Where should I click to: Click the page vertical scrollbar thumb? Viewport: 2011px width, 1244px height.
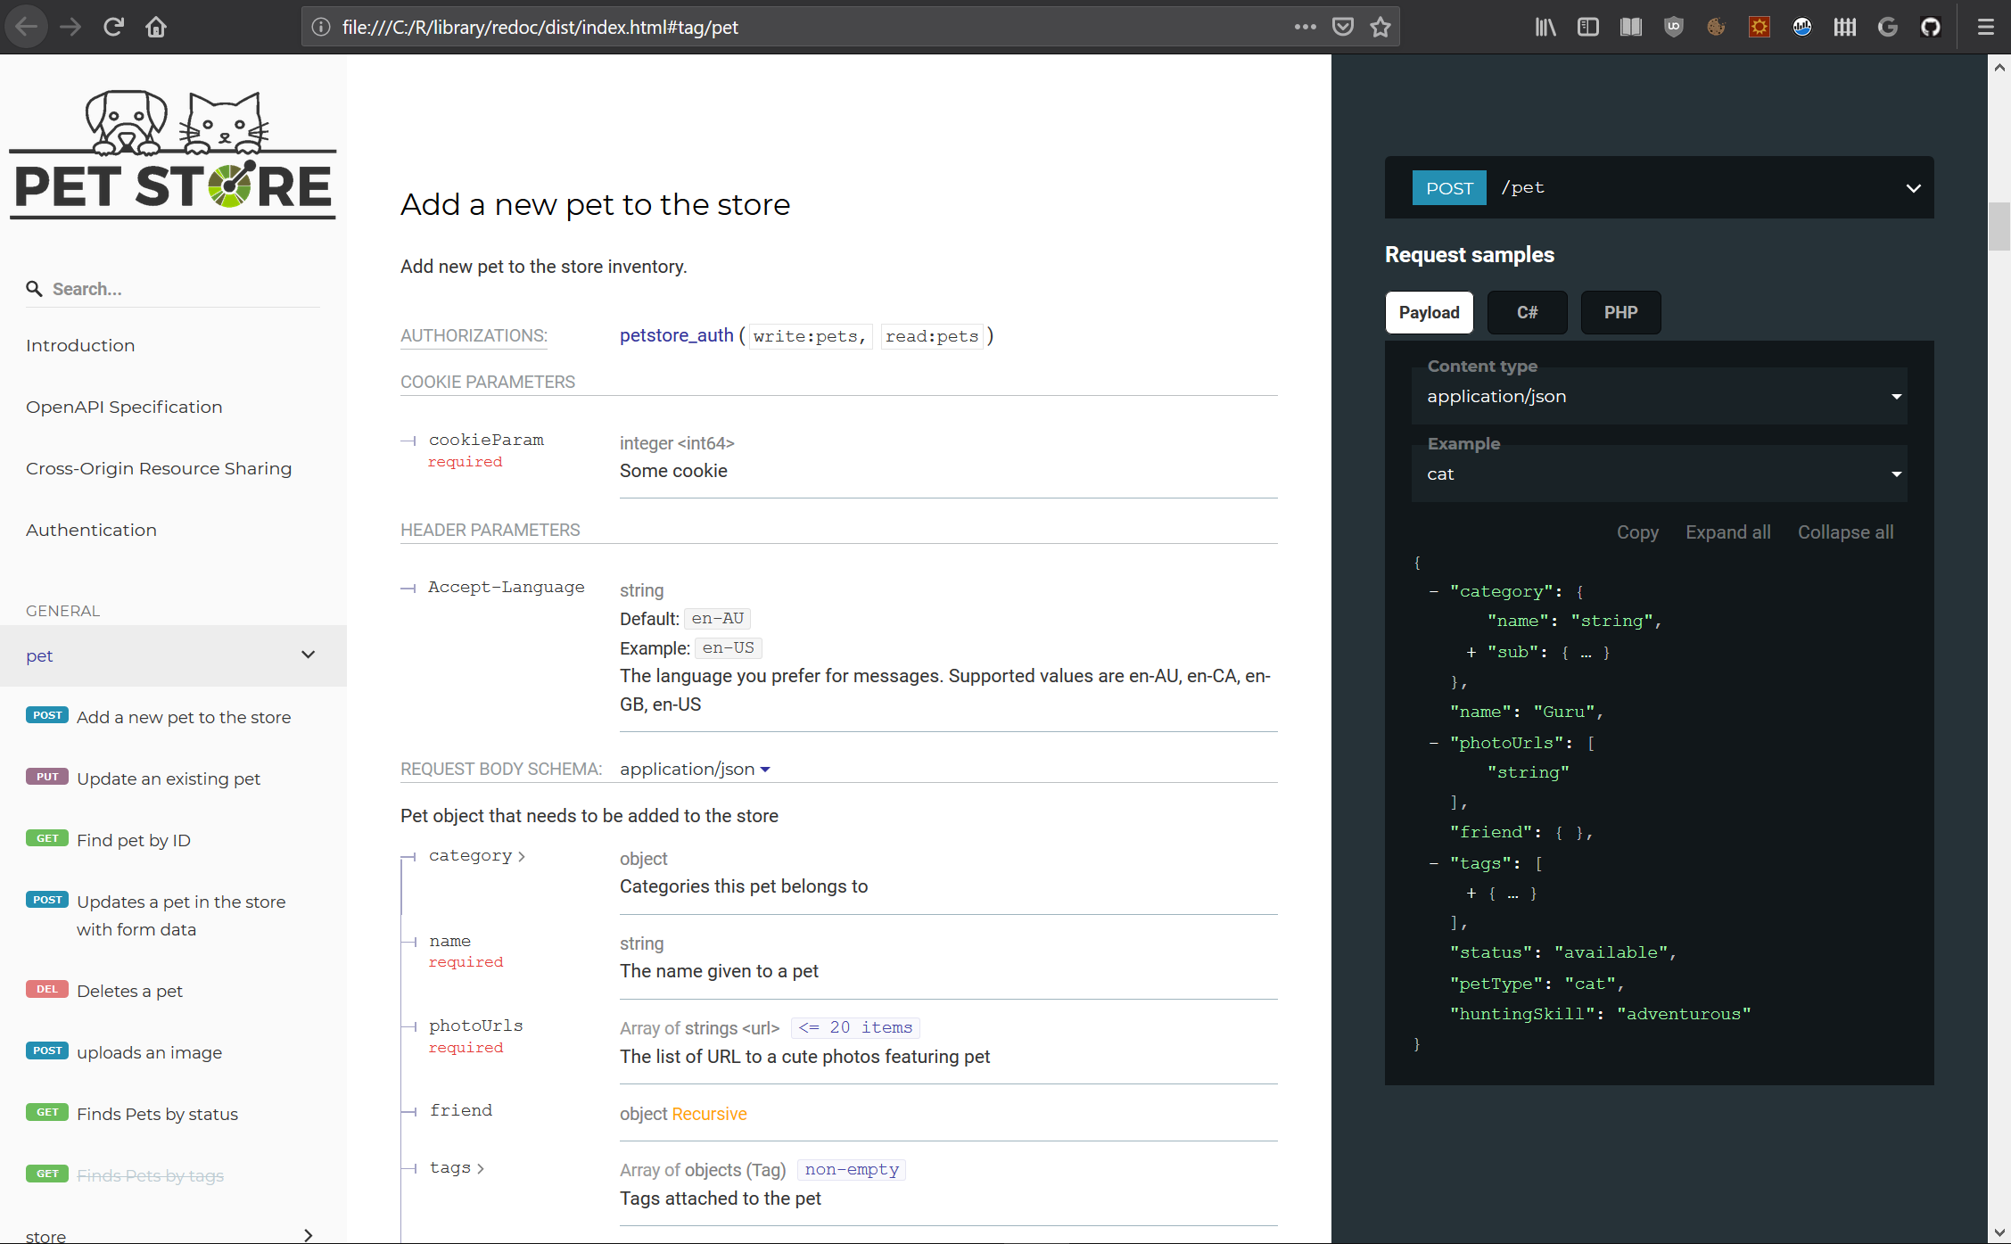pyautogui.click(x=1999, y=227)
